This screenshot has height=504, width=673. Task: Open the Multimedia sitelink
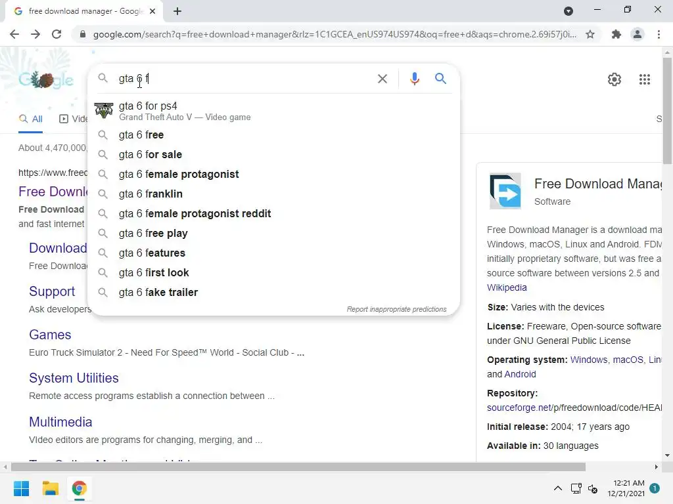(60, 422)
